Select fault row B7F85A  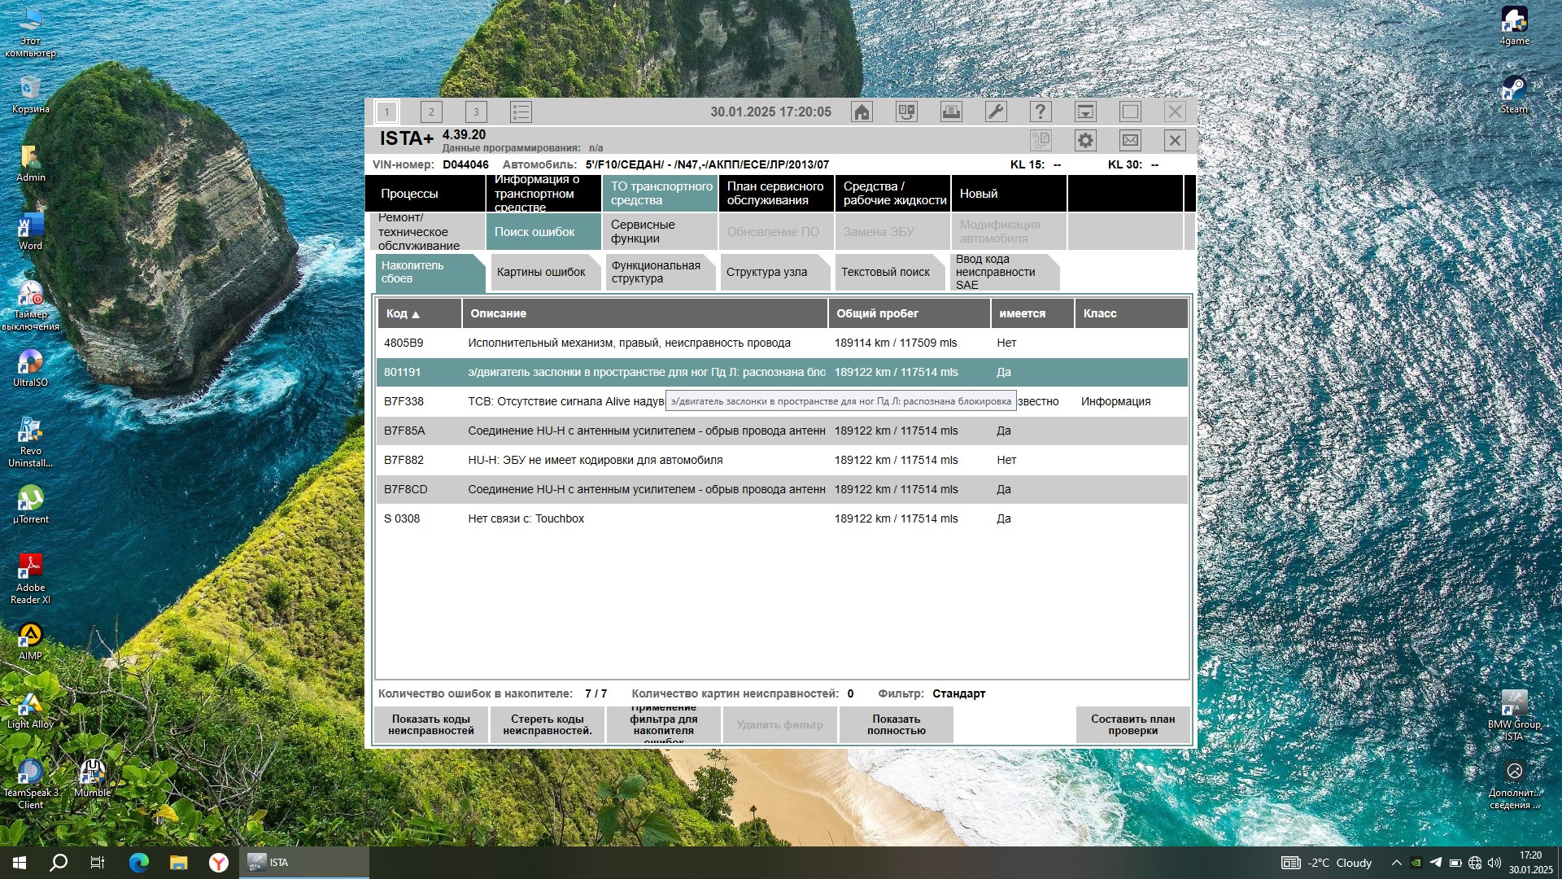pos(783,431)
